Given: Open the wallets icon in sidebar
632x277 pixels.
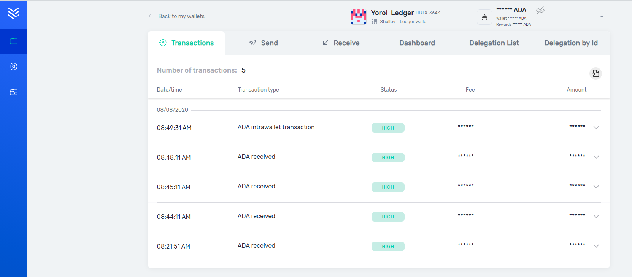Looking at the screenshot, I should click(14, 41).
